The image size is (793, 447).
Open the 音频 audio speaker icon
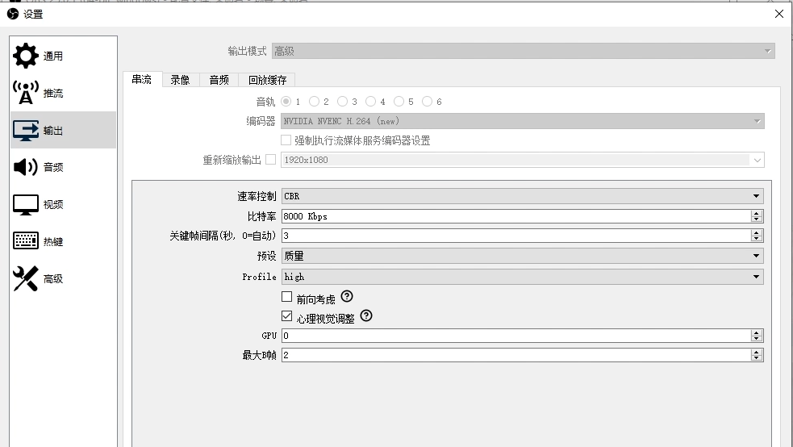coord(25,167)
